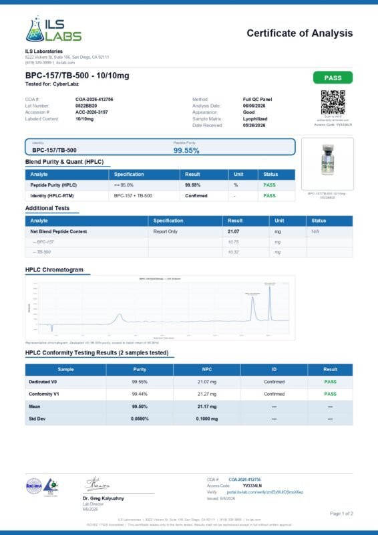378x535 pixels.
Task: Click the Mean purity 99.50% cell
Action: (x=140, y=407)
